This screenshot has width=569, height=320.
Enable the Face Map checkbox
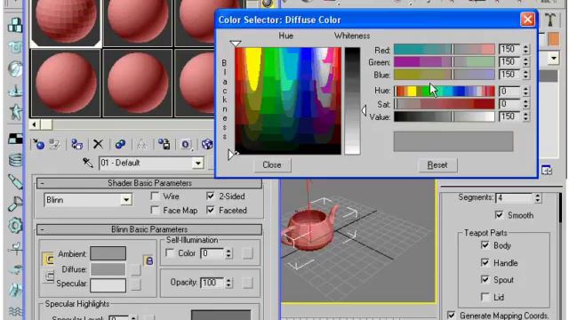pyautogui.click(x=156, y=211)
